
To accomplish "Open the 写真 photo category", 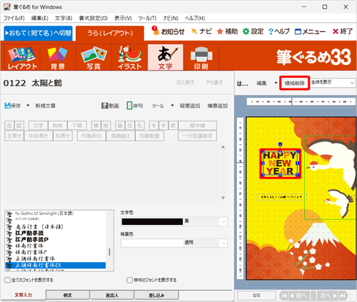I will (94, 57).
